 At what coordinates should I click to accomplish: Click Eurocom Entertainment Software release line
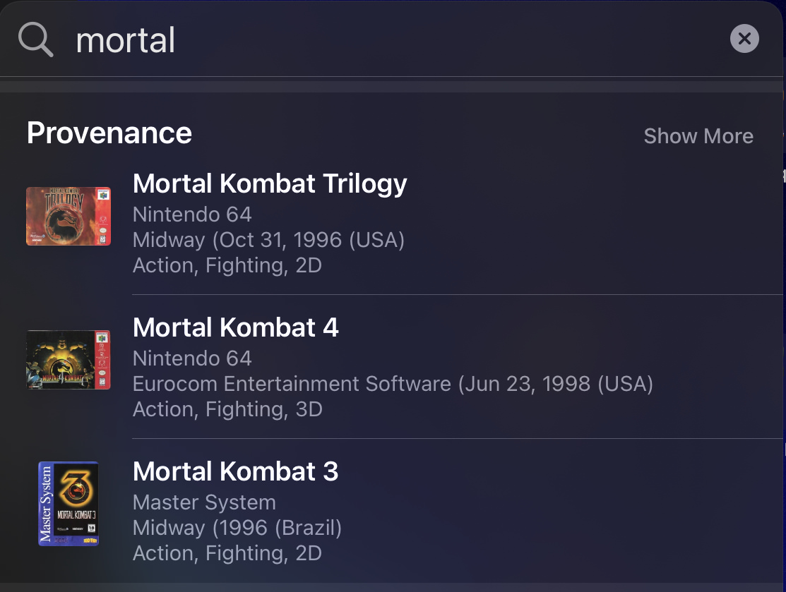[x=393, y=384]
